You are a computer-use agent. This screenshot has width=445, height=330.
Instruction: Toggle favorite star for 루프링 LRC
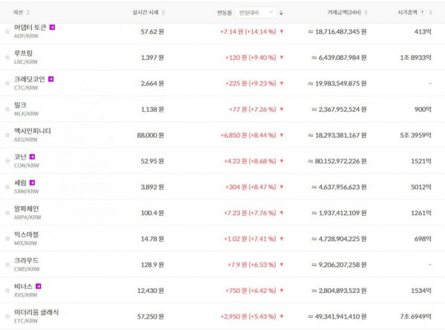pos(7,57)
